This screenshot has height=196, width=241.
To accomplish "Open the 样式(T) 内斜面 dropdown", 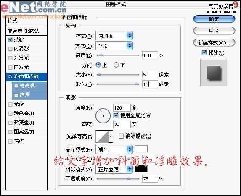I will 114,36.
